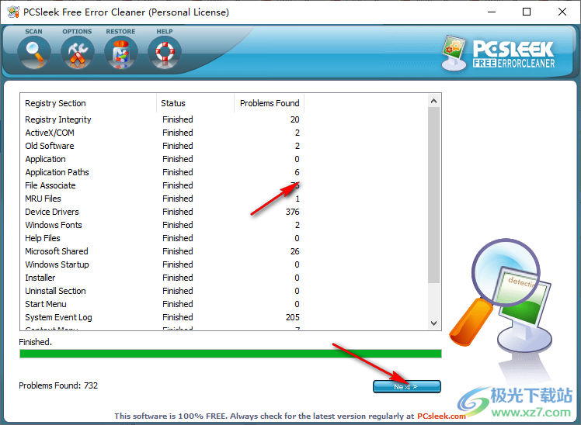Click the Problems Found: 732 summary text
581x425 pixels.
pyautogui.click(x=58, y=385)
